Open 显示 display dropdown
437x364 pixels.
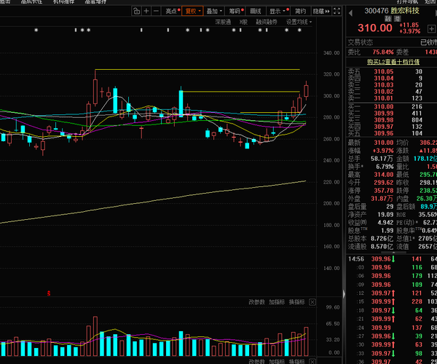pyautogui.click(x=278, y=11)
